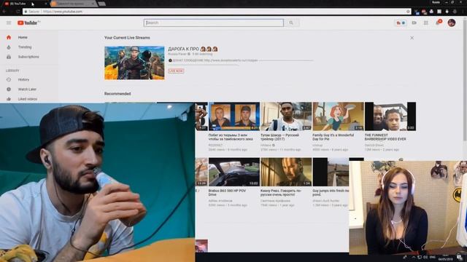Click the first browser extension icon
This screenshot has width=467, height=262.
(417, 12)
